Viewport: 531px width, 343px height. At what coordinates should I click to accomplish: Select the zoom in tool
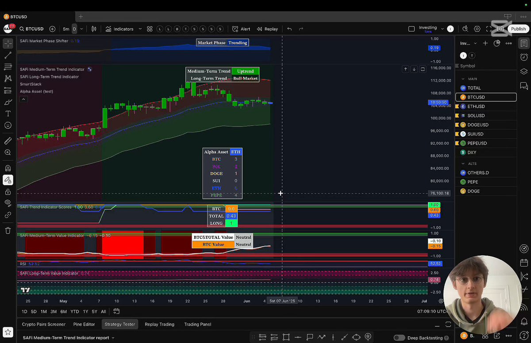tap(8, 152)
